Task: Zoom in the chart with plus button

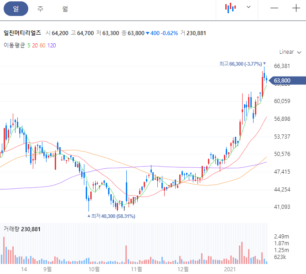Action: [296, 8]
